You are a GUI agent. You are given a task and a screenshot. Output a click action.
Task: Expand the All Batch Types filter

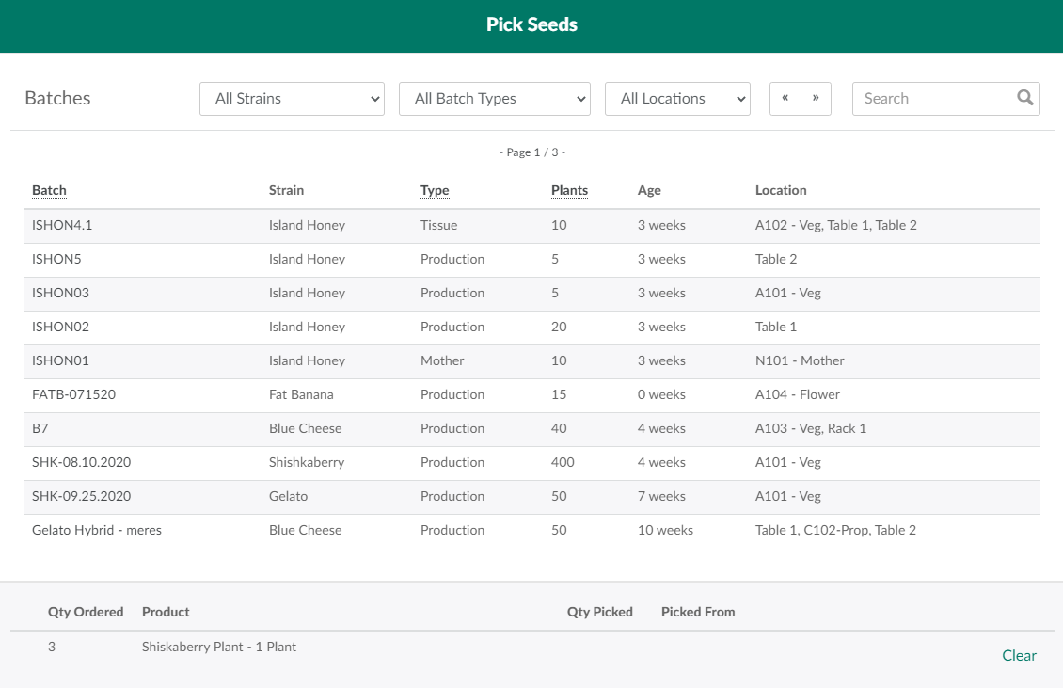pyautogui.click(x=495, y=98)
